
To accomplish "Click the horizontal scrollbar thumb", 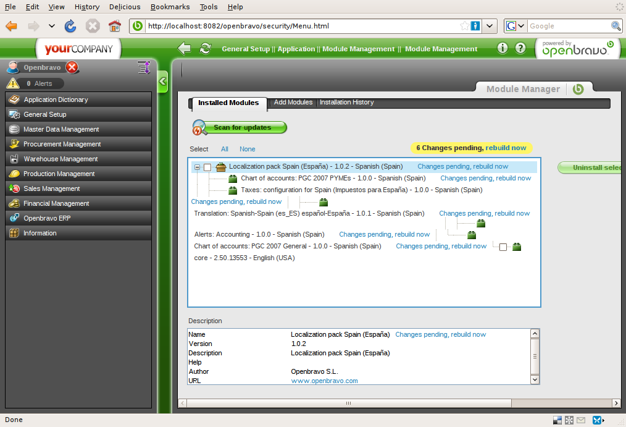I will [349, 403].
